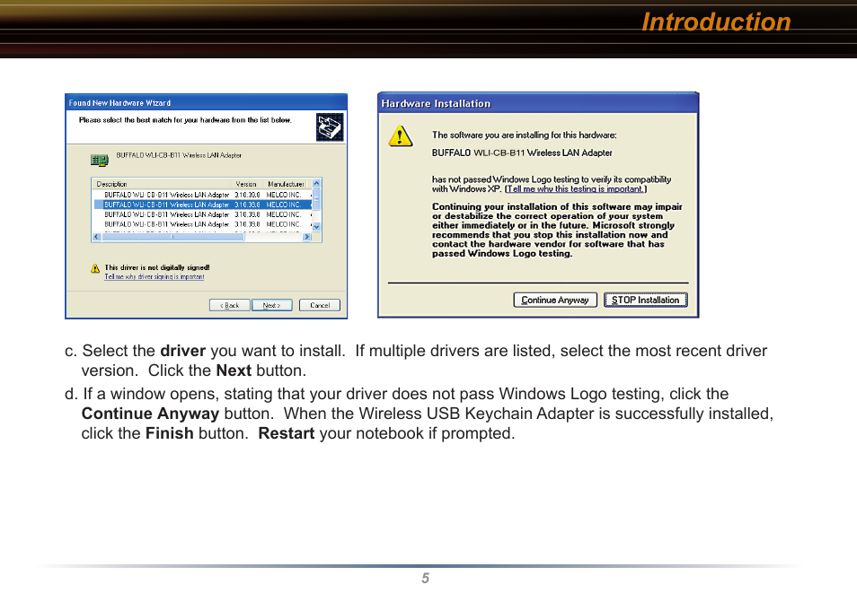857x593 pixels.
Task: Click the horizontal scrollbar right arrow
Action: [306, 237]
